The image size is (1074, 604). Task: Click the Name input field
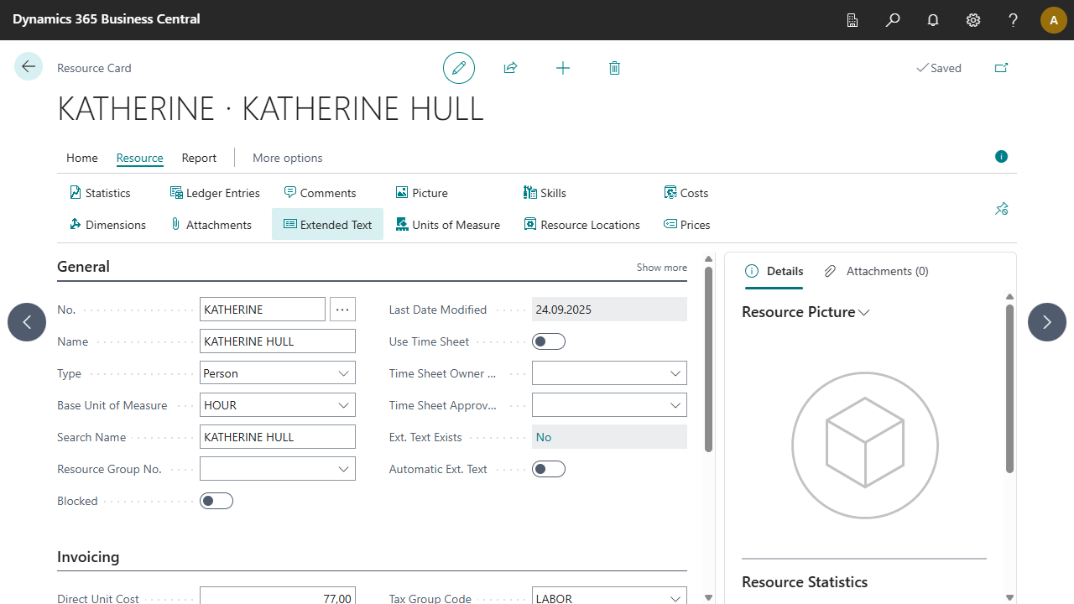[277, 341]
